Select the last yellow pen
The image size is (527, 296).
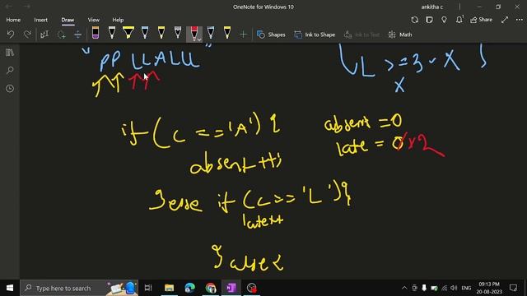tap(227, 33)
